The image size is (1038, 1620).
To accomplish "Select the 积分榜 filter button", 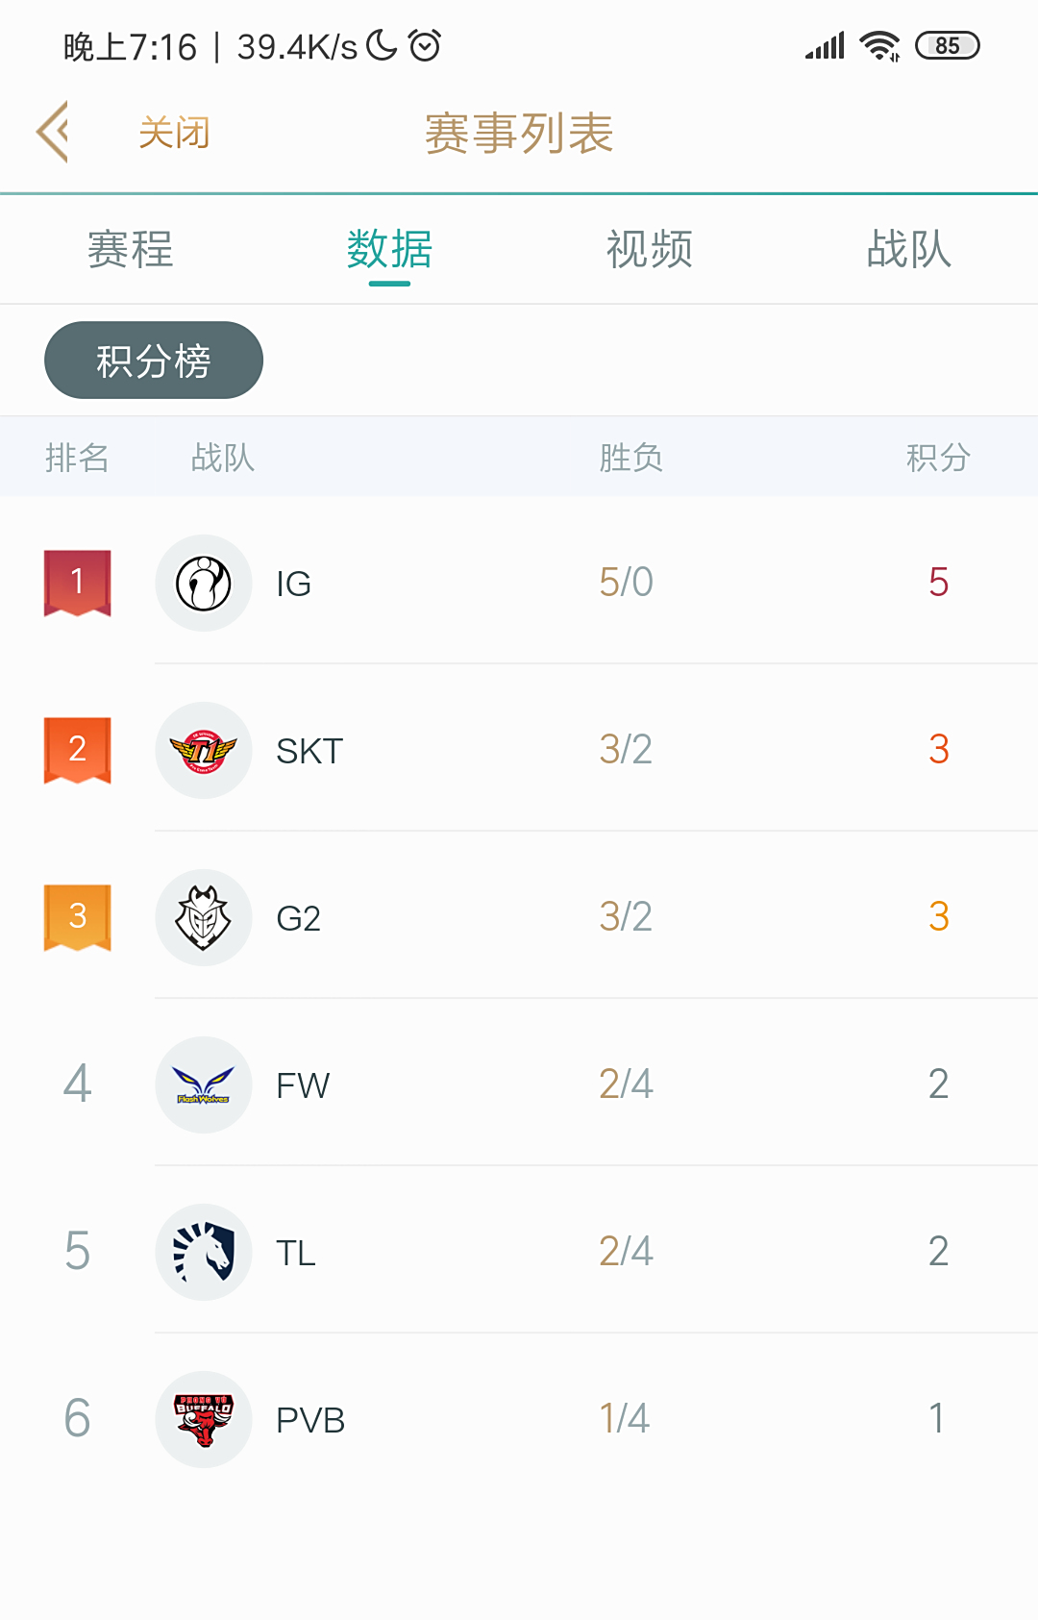I will point(153,360).
